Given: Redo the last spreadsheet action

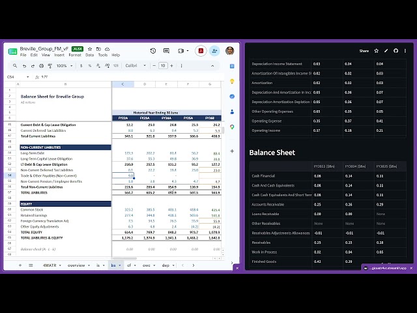Looking at the screenshot, I should pos(33,66).
